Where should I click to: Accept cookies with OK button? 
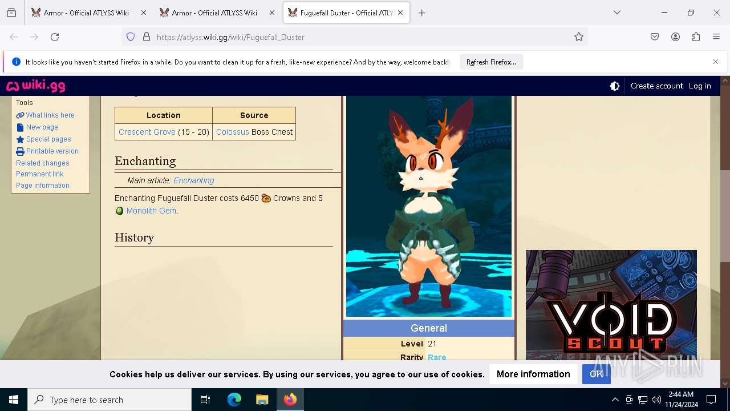tap(597, 374)
